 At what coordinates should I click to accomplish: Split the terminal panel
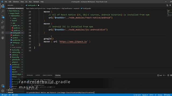[168, 75]
